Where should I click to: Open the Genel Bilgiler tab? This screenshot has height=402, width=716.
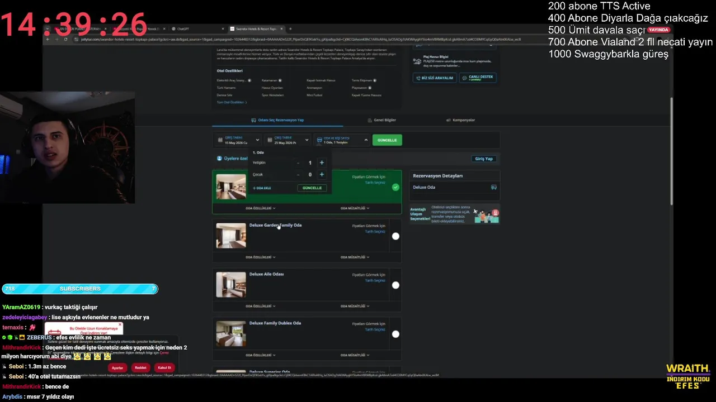click(381, 120)
